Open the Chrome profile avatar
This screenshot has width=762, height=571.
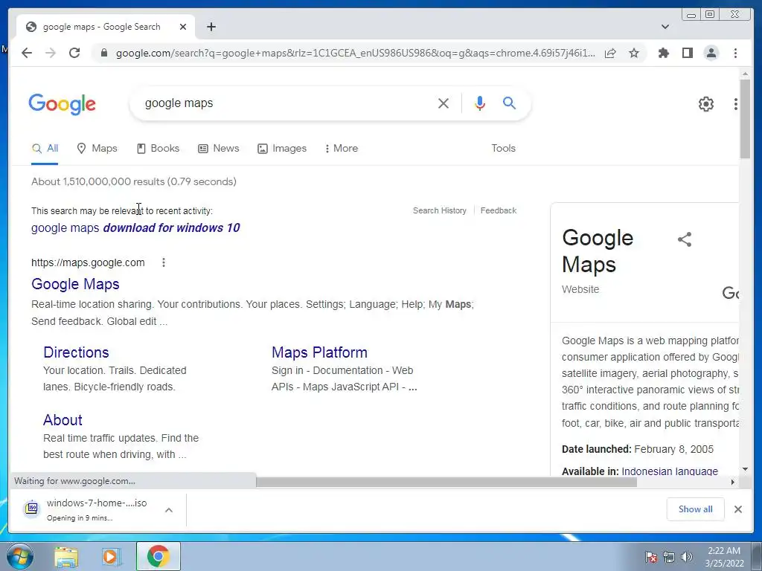[x=711, y=53]
